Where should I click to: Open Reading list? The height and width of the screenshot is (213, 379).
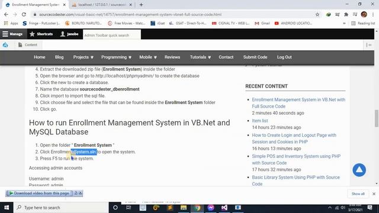[363, 23]
